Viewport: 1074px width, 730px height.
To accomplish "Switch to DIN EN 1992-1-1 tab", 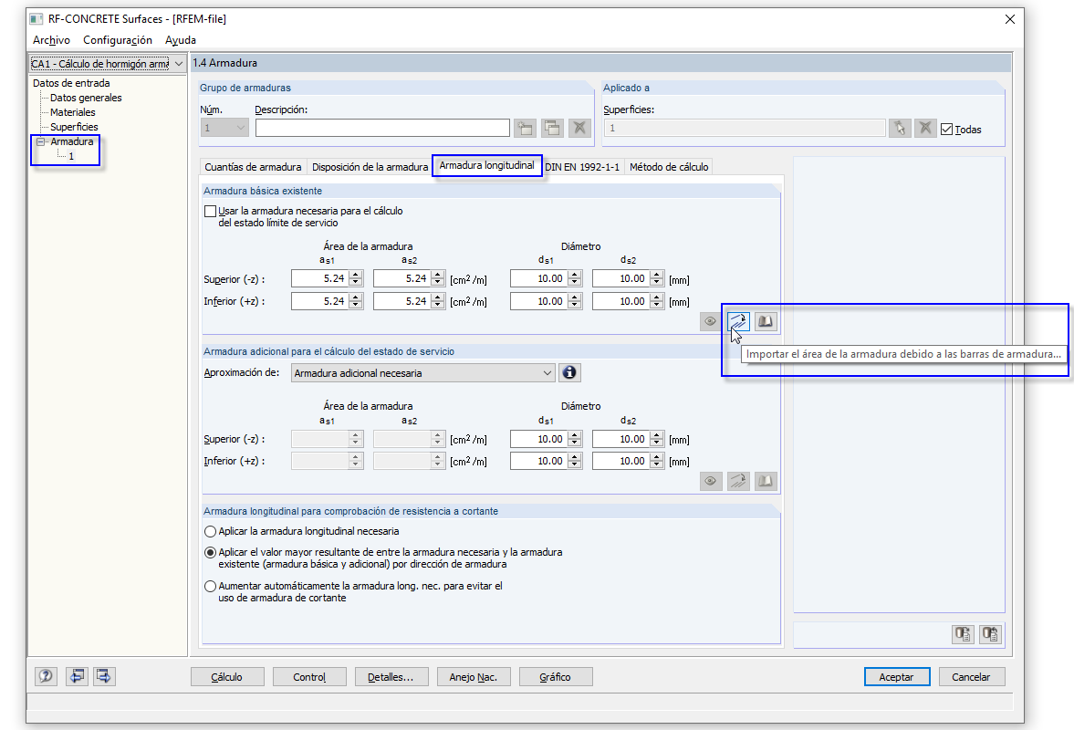I will pyautogui.click(x=582, y=167).
